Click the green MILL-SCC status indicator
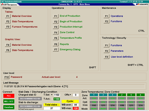This screenshot has height=111, width=149. pyautogui.click(x=9, y=101)
